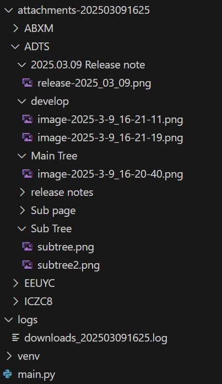Image resolution: width=222 pixels, height=384 pixels.
Task: Collapse the develop folder
Action: click(22, 101)
